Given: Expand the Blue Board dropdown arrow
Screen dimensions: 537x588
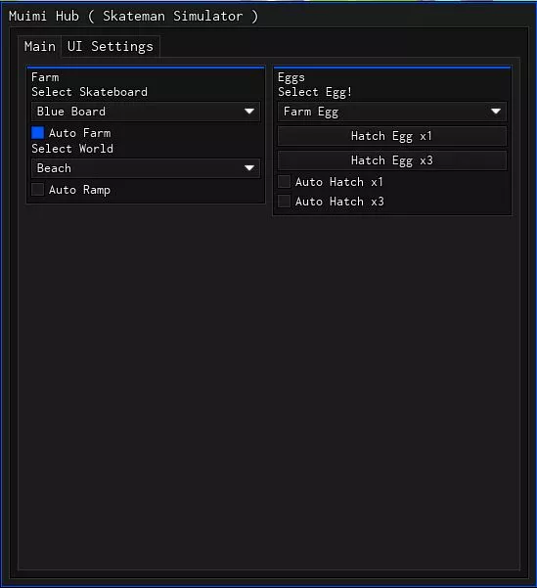Looking at the screenshot, I should 249,111.
